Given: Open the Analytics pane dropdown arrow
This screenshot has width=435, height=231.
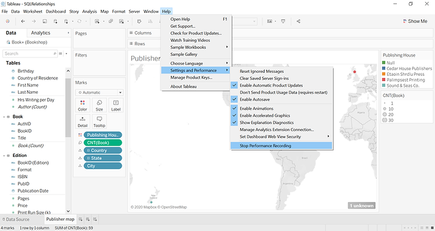Looking at the screenshot, I should tap(68, 33).
